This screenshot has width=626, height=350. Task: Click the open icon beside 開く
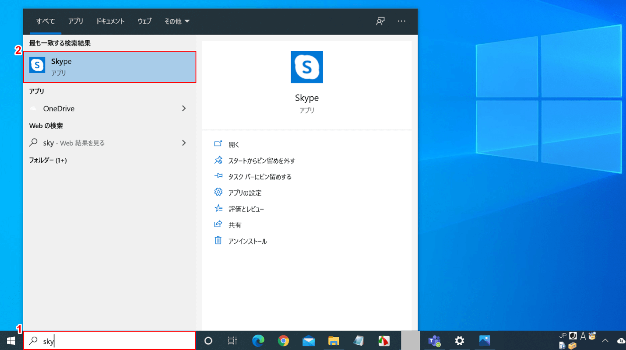click(218, 144)
